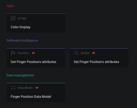Toggle hidden eye on Data Model card

click(37, 88)
